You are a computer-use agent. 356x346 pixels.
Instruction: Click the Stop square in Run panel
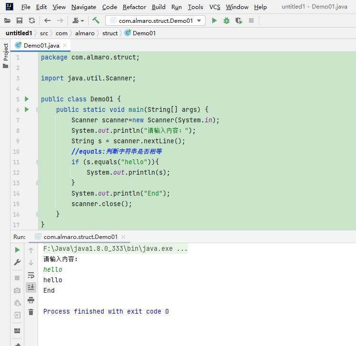(x=17, y=278)
